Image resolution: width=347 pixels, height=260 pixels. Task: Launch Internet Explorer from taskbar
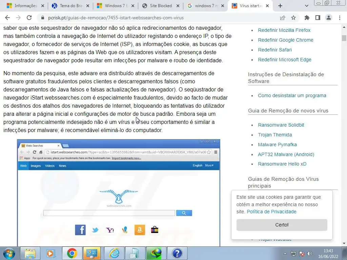coord(114,253)
